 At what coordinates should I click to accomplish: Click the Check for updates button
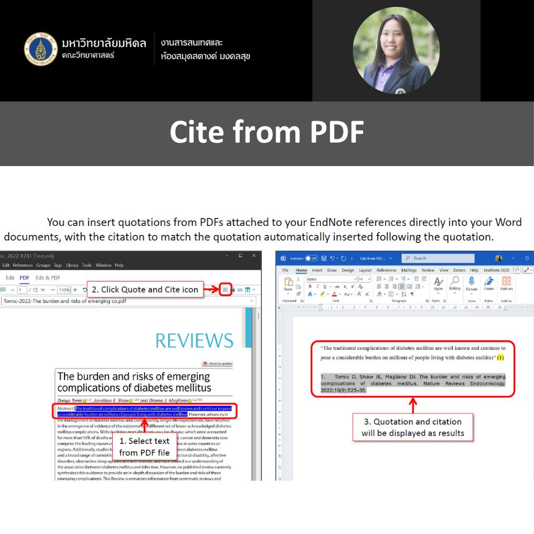[x=217, y=363]
